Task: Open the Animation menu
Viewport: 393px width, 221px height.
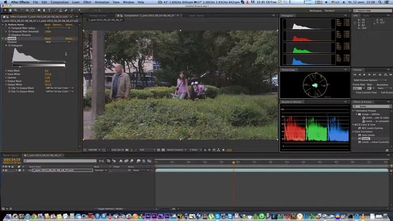Action: (102, 2)
